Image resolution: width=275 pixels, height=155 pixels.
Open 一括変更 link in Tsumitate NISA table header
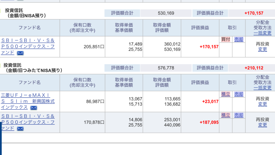click(x=262, y=88)
